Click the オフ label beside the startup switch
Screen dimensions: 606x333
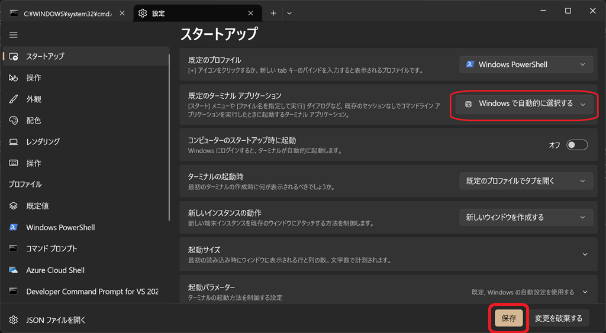(x=555, y=145)
